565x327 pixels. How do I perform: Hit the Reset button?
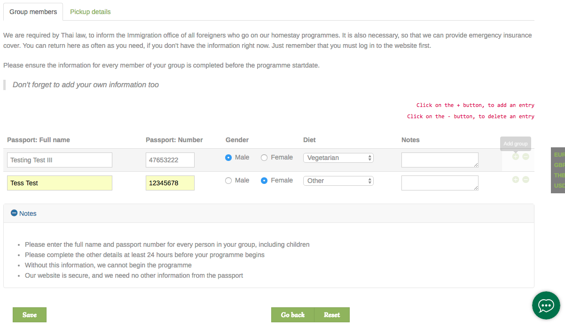click(x=331, y=315)
